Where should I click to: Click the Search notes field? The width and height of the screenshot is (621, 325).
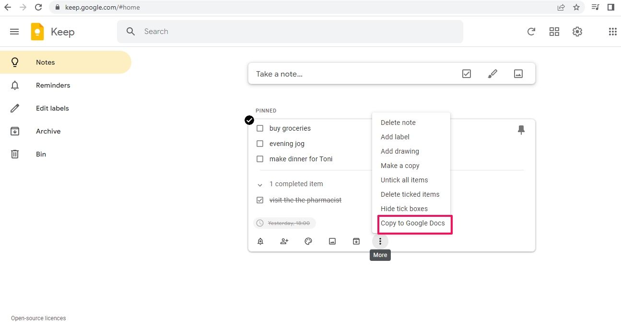click(290, 32)
